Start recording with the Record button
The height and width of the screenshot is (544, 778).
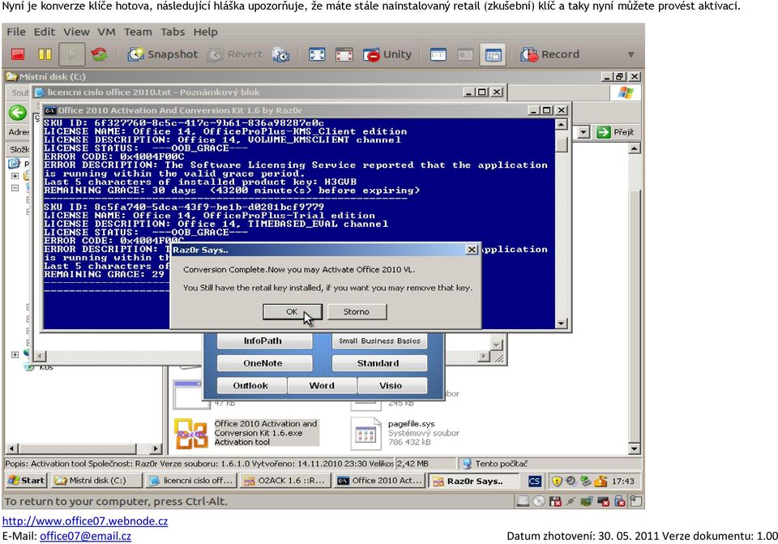[x=550, y=54]
